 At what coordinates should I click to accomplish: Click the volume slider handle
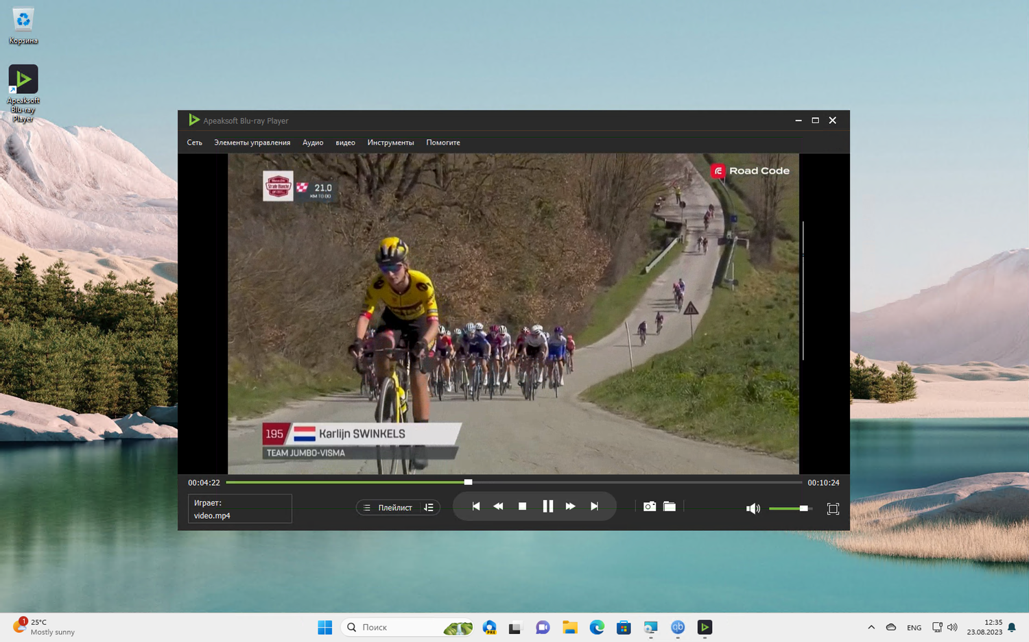pos(803,508)
